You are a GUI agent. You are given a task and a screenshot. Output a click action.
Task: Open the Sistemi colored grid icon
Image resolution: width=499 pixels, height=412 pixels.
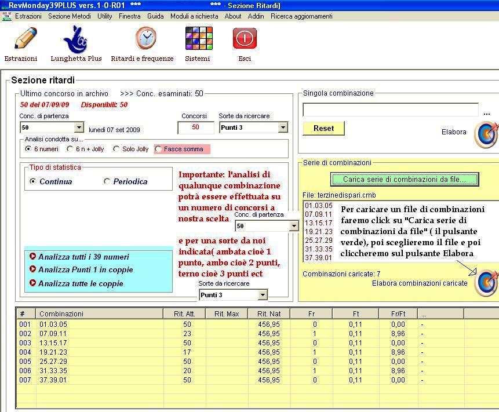pyautogui.click(x=199, y=38)
